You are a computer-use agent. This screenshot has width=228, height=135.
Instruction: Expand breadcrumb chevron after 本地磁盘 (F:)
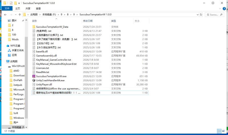click(x=58, y=15)
